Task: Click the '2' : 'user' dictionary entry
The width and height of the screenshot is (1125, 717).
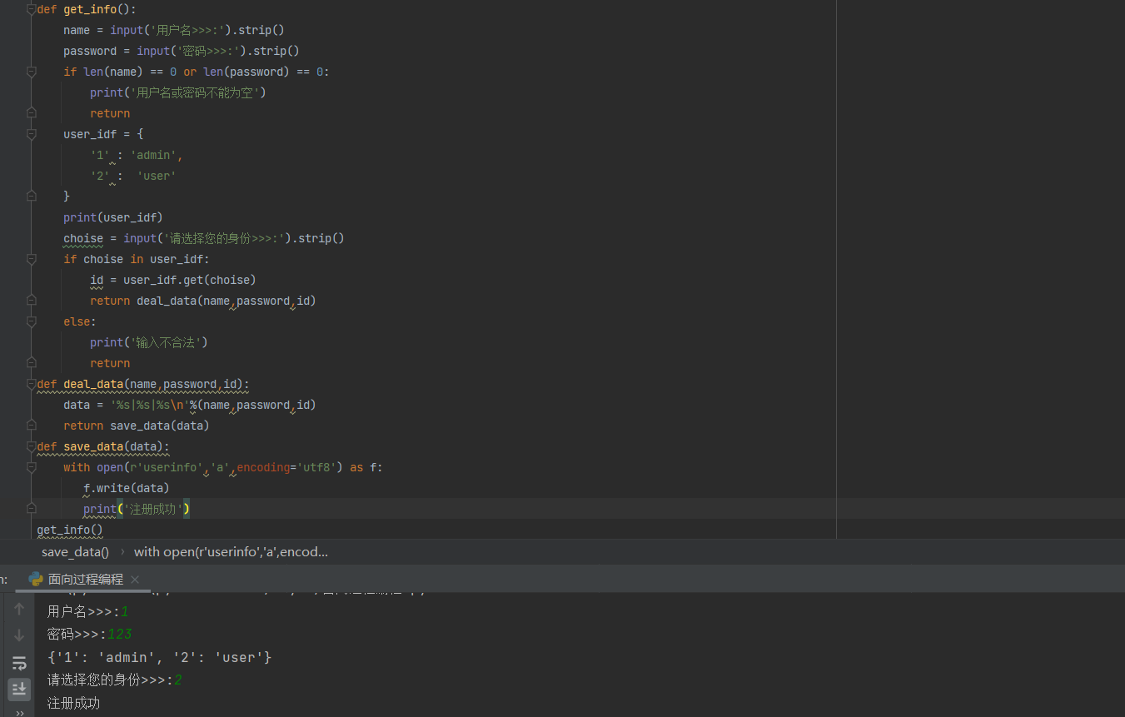Action: point(133,176)
